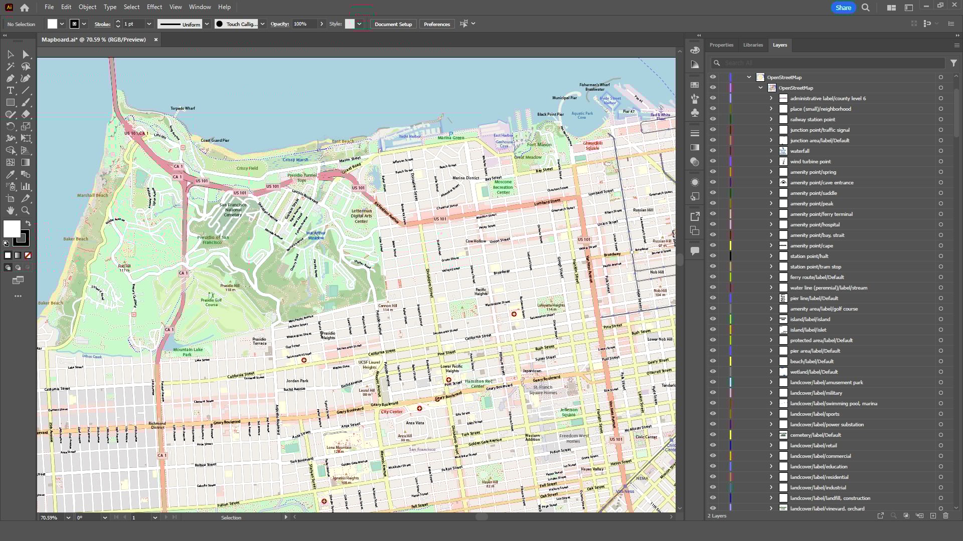Toggle visibility of the railway station point layer
The height and width of the screenshot is (541, 963).
pyautogui.click(x=713, y=119)
